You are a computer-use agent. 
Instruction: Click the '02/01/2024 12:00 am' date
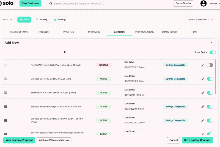click(135, 123)
